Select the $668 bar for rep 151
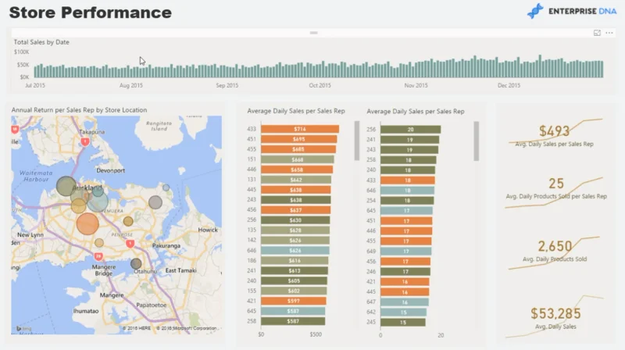Screen dimensions: 625x350 point(298,159)
